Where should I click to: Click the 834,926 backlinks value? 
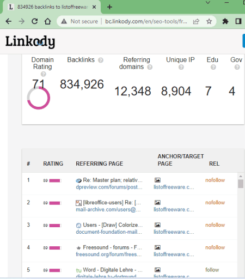[82, 84]
